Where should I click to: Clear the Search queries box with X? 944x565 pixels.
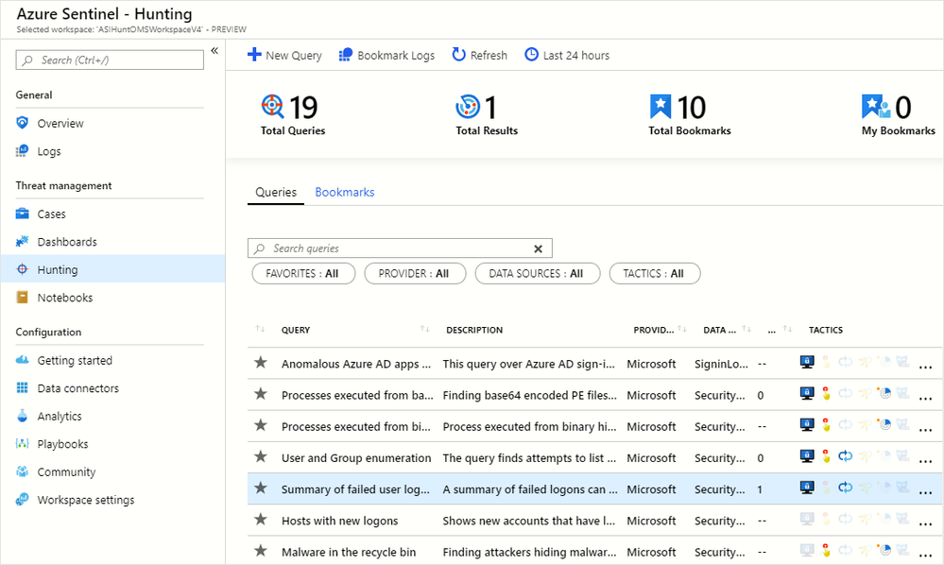coord(539,248)
